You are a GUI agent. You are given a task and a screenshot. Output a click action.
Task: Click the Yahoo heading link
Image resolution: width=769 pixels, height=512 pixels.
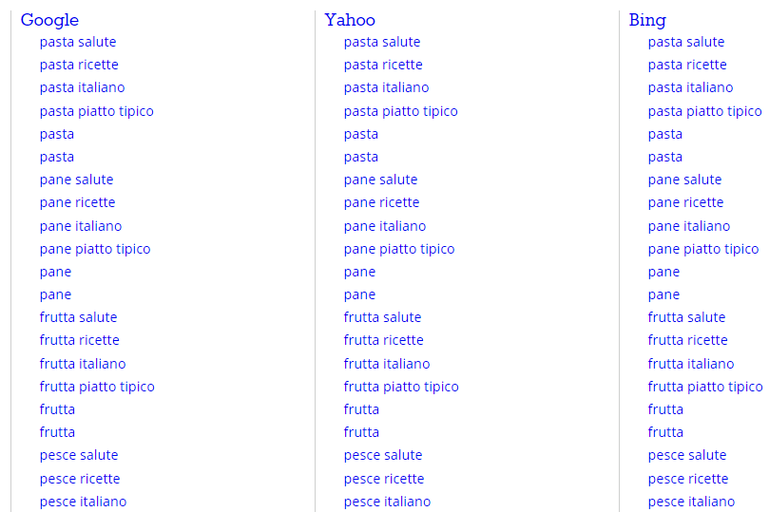tap(350, 20)
